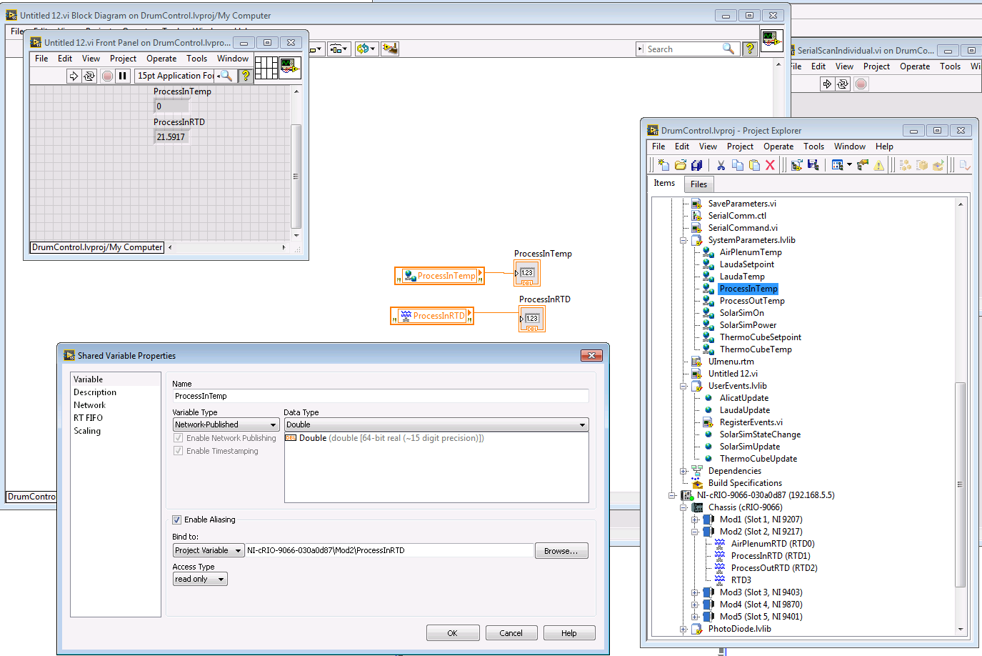Open context help in Front Panel toolbar
982x656 pixels.
(246, 76)
